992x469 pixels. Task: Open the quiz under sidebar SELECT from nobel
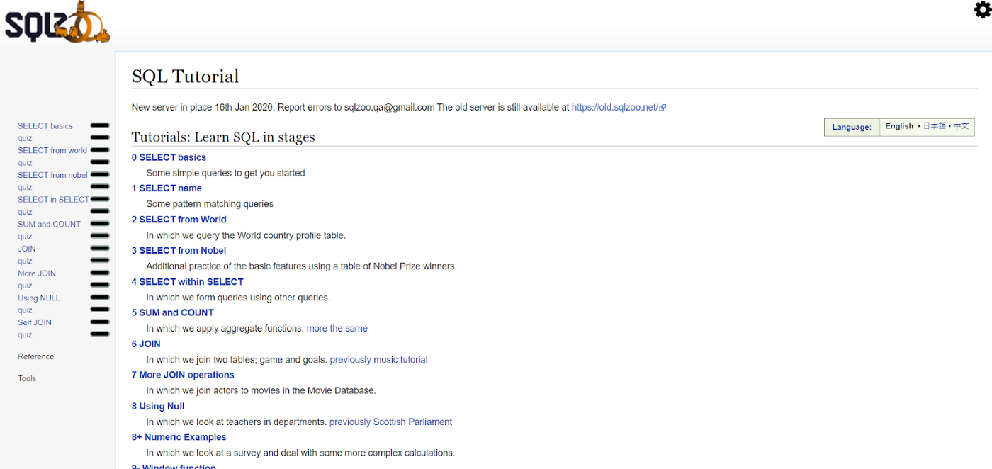tap(25, 187)
